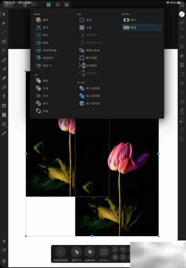Choose 复制 in the Edit menu
The width and height of the screenshot is (186, 268).
point(42,20)
